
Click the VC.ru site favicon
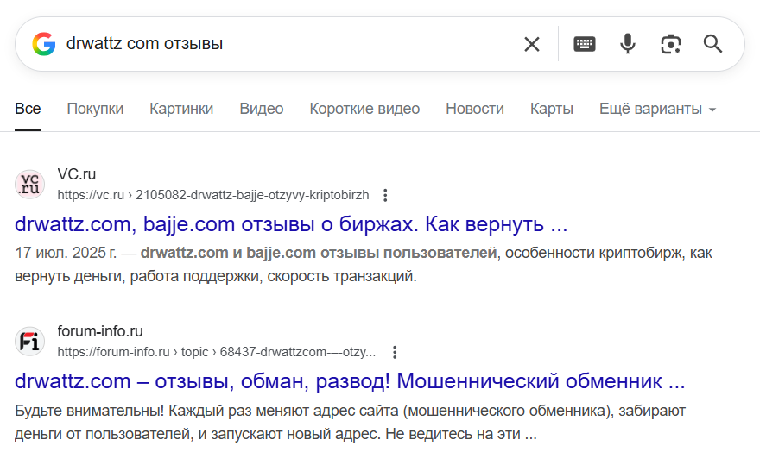click(29, 185)
